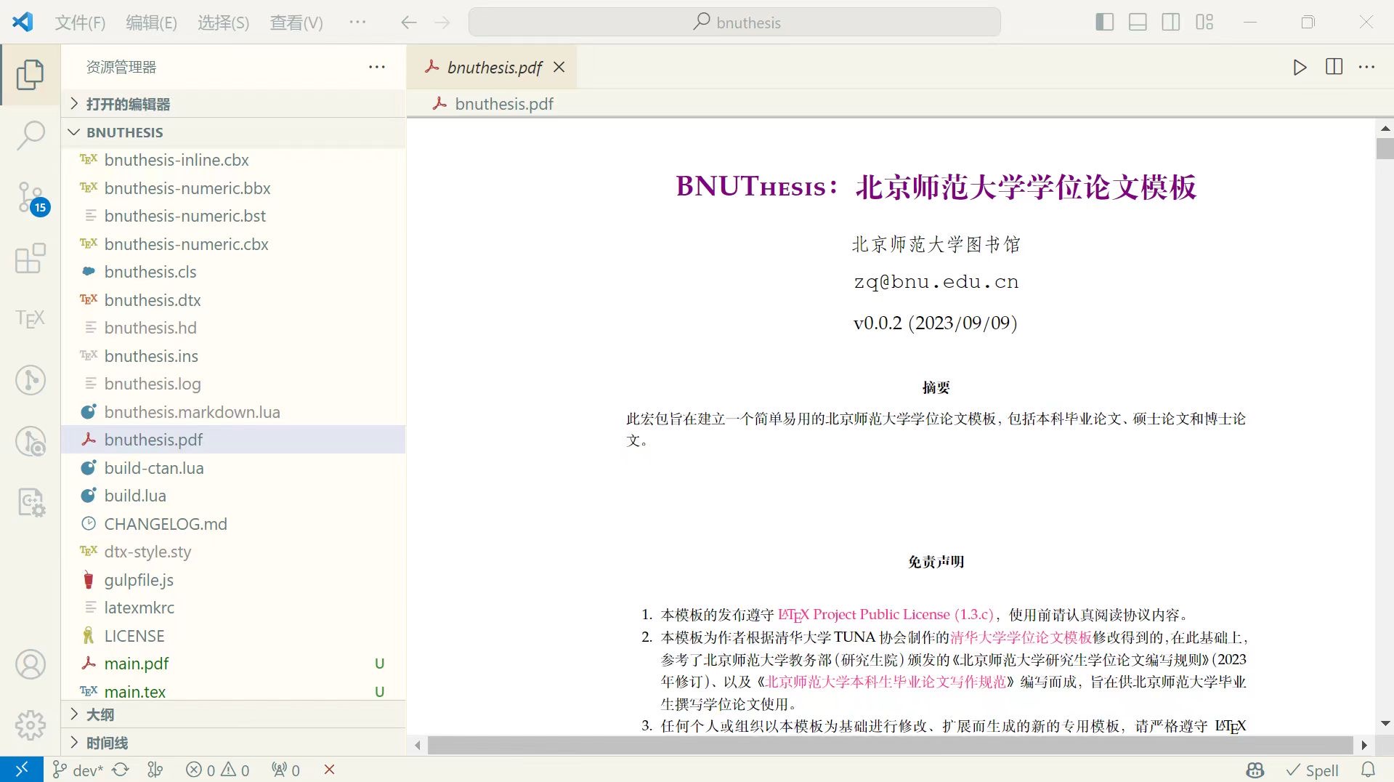
Task: Click the remote window status bar icon
Action: click(x=22, y=770)
